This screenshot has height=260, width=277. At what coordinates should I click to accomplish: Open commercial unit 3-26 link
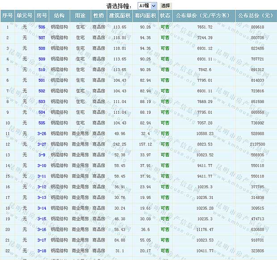(42, 134)
